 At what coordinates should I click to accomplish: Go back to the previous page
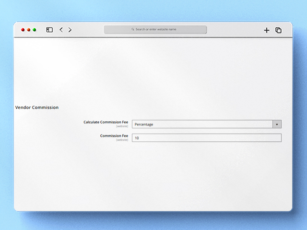[x=61, y=30]
